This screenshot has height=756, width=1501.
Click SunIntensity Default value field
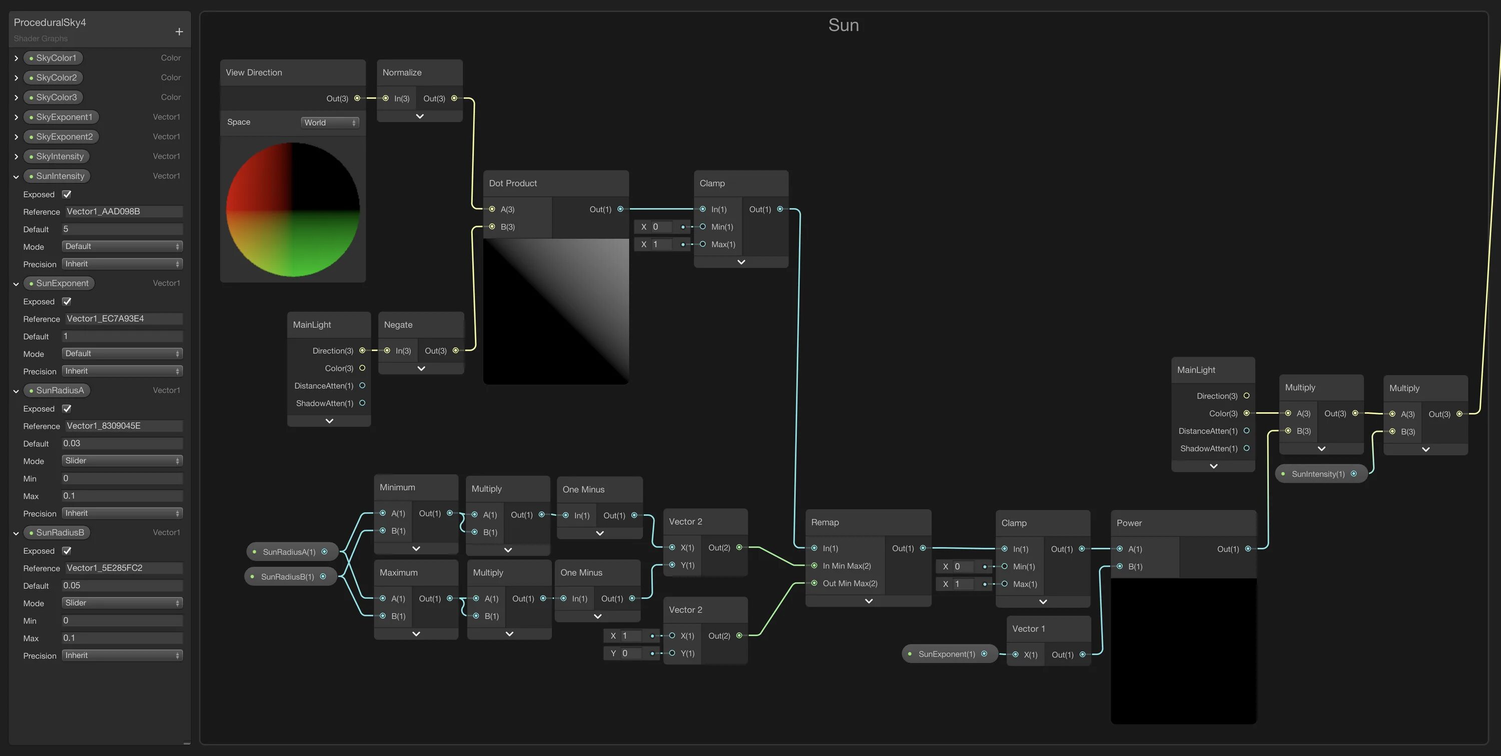click(123, 229)
